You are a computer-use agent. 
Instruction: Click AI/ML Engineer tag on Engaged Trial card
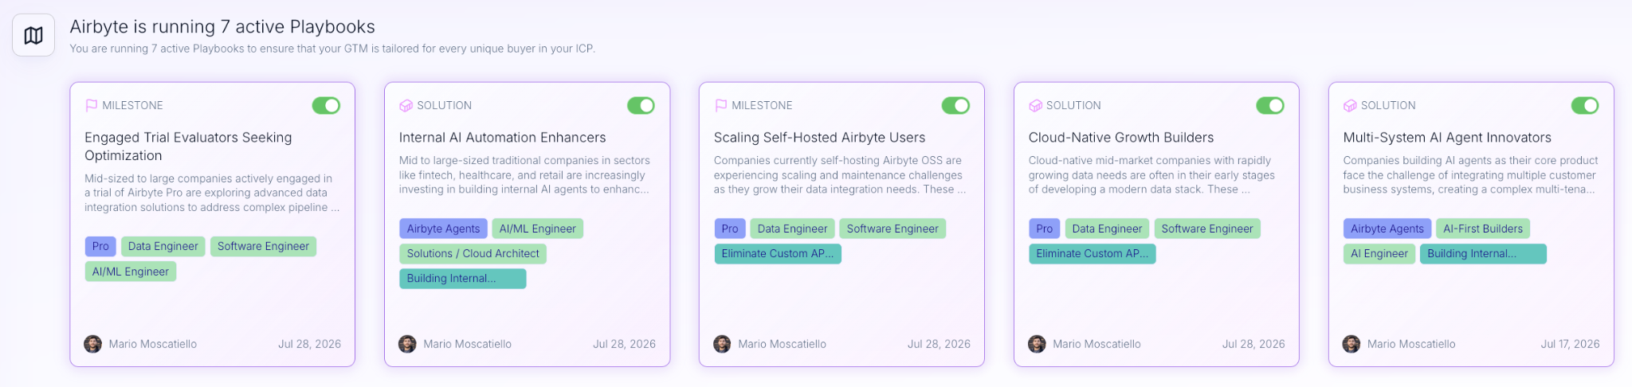point(131,272)
